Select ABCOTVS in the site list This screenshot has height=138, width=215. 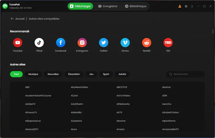(122, 87)
